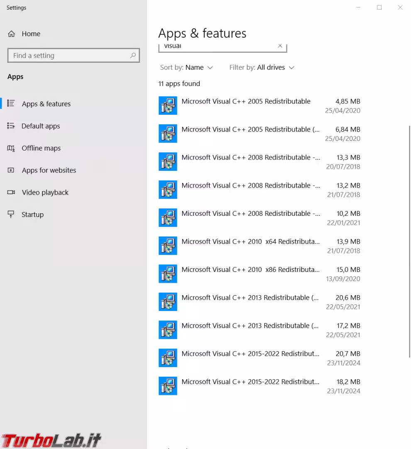Image resolution: width=411 pixels, height=449 pixels.
Task: Click the Apps for websites icon
Action: click(x=11, y=170)
